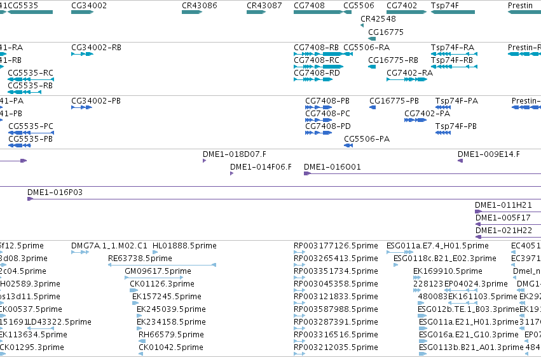541x357 pixels.
Task: Select the CG5506 gene glyph
Action: click(348, 12)
